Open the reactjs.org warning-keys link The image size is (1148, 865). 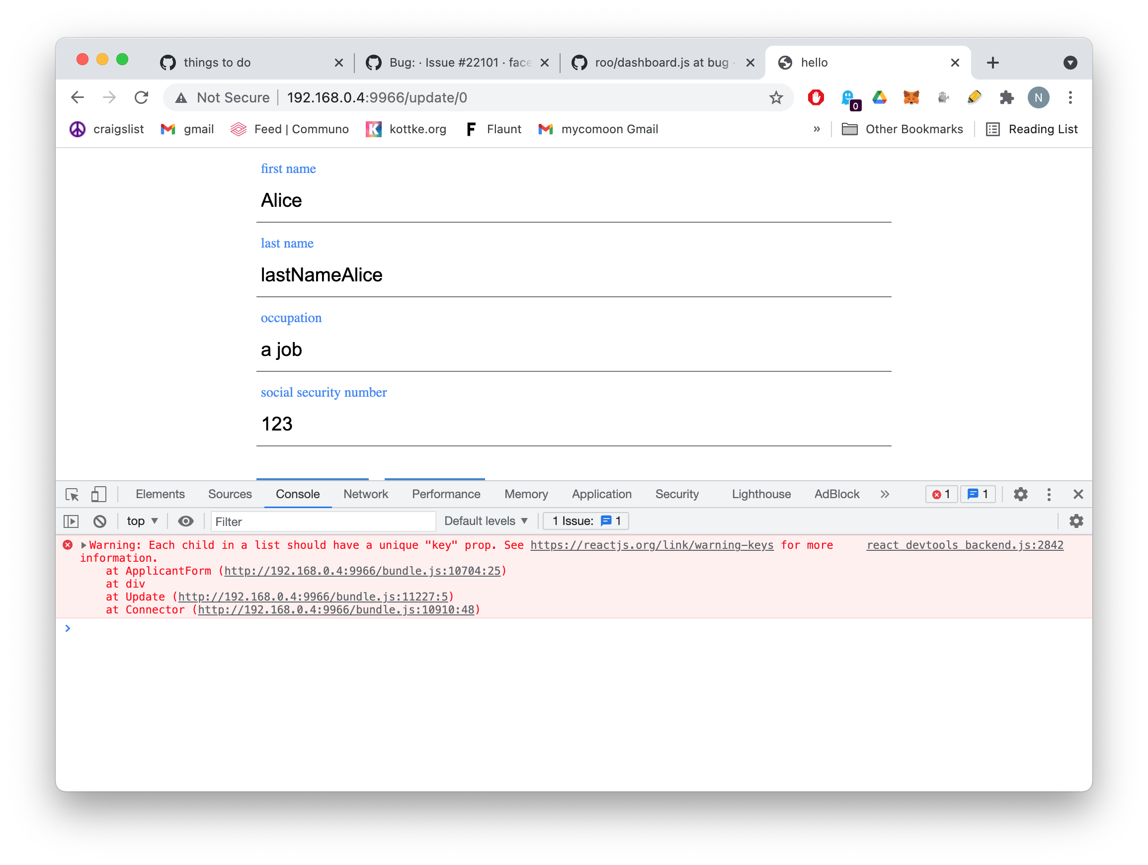(652, 545)
